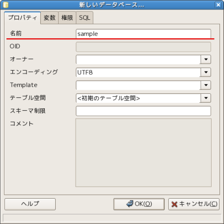Click the エンコーディング label

[34, 72]
